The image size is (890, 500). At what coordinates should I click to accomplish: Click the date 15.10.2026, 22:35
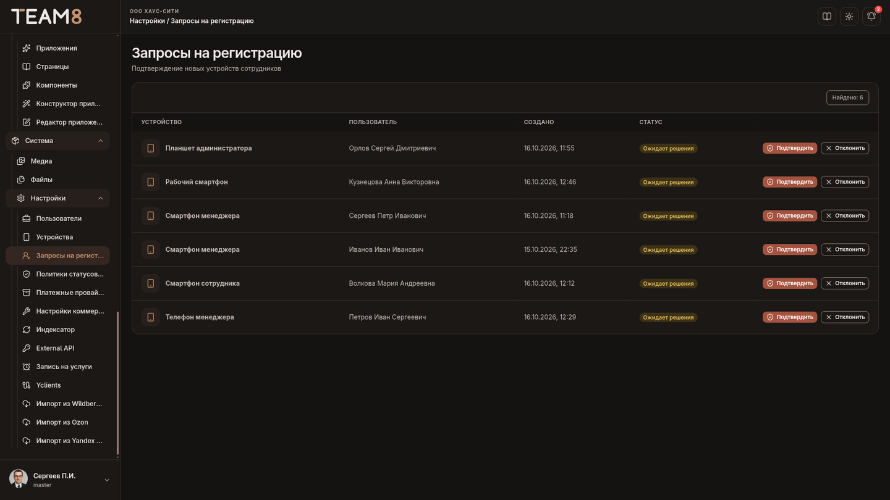pos(551,249)
